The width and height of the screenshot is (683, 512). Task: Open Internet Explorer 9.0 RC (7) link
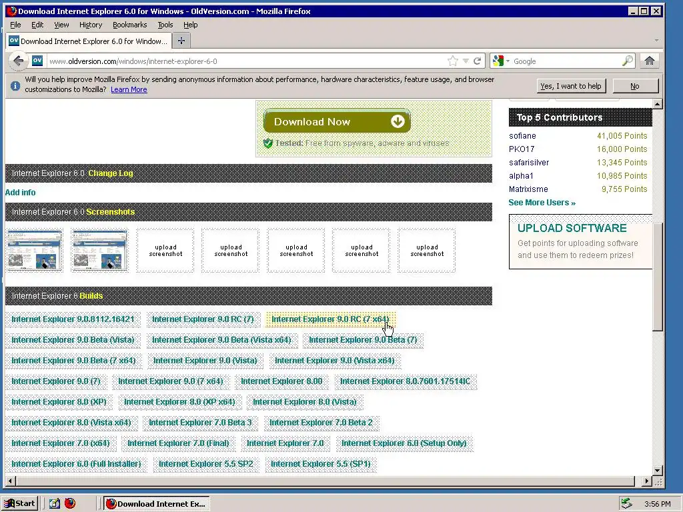click(x=203, y=319)
